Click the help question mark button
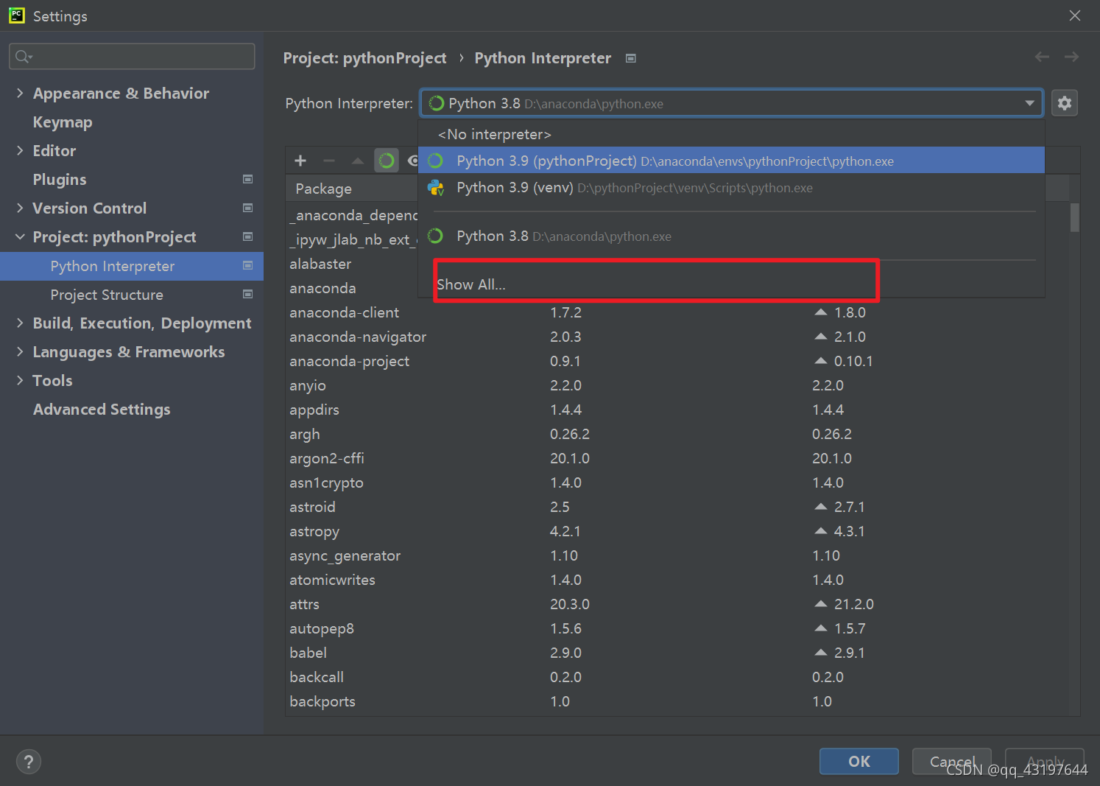1100x786 pixels. (29, 762)
